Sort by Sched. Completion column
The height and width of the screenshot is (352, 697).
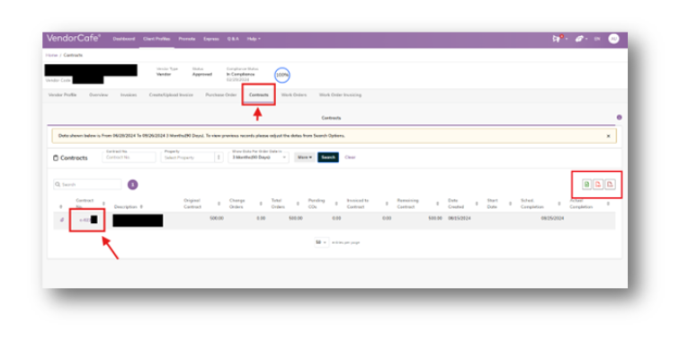[x=559, y=203]
